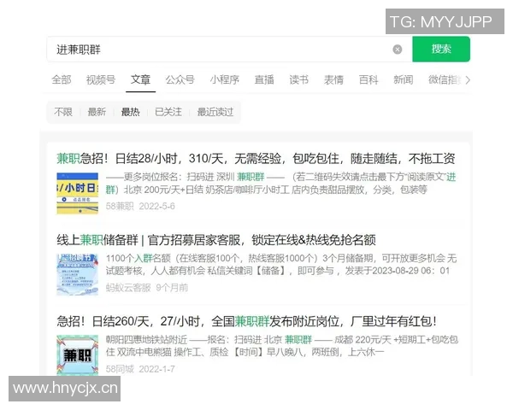Click the green 搜索 search button

[441, 49]
